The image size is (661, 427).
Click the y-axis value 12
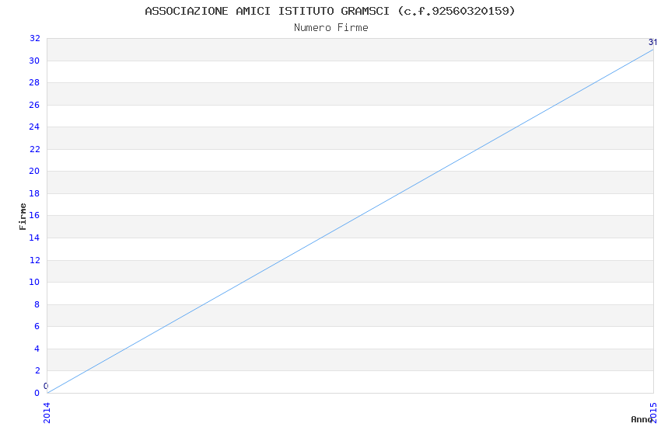coord(34,260)
